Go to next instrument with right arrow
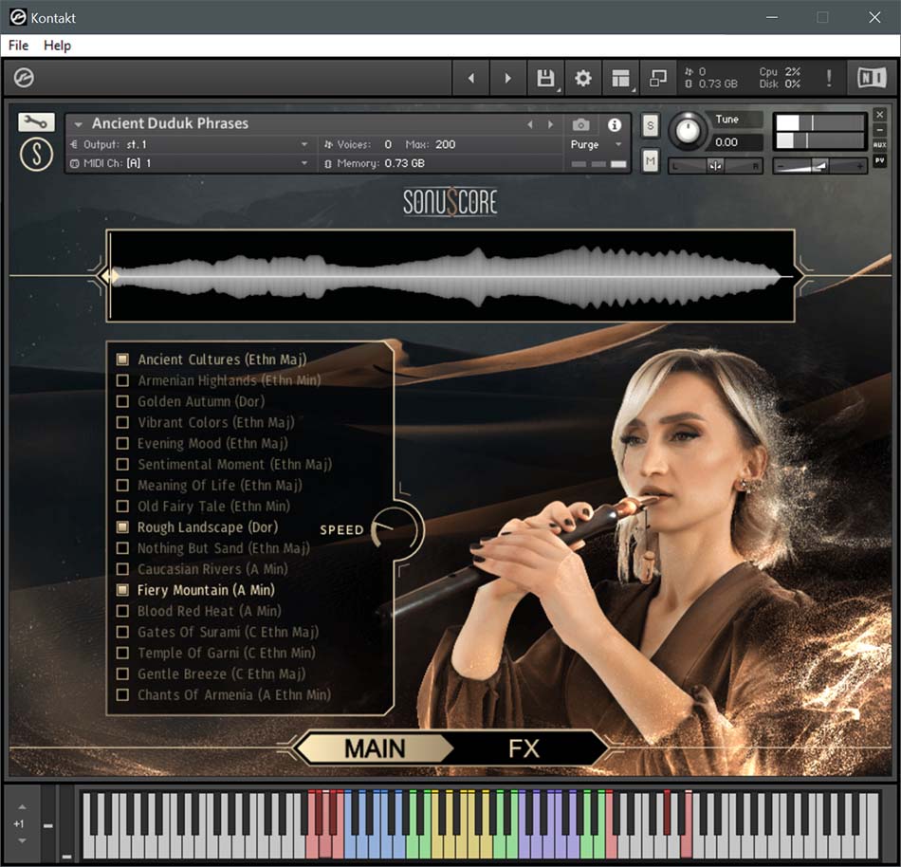 click(x=508, y=78)
